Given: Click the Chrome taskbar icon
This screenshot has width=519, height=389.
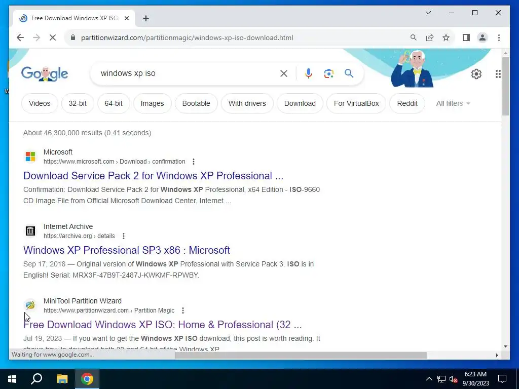Looking at the screenshot, I should 87,379.
